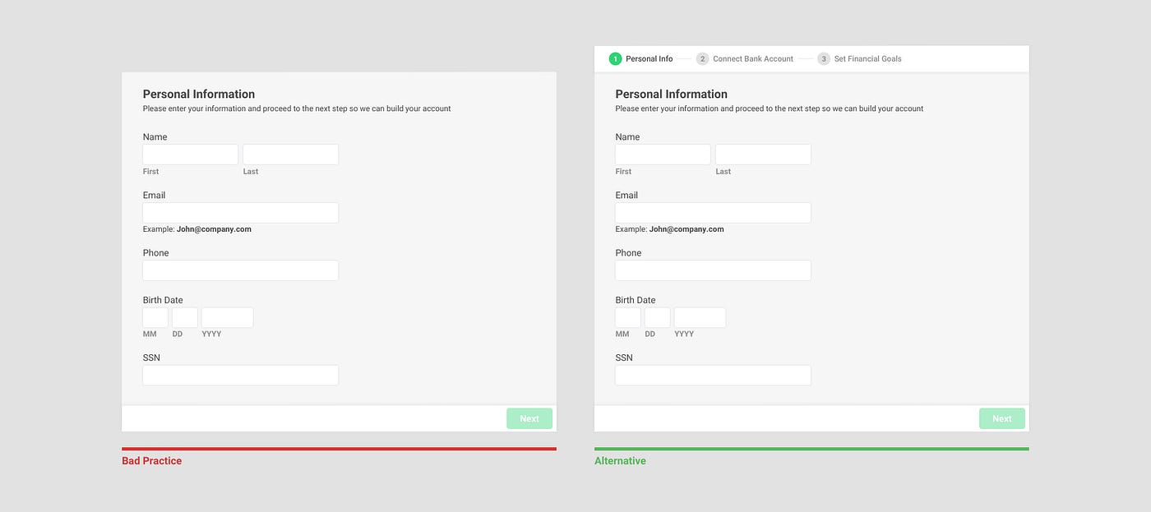Click MM birth date field in Bad Practice form
The width and height of the screenshot is (1151, 512).
(155, 317)
